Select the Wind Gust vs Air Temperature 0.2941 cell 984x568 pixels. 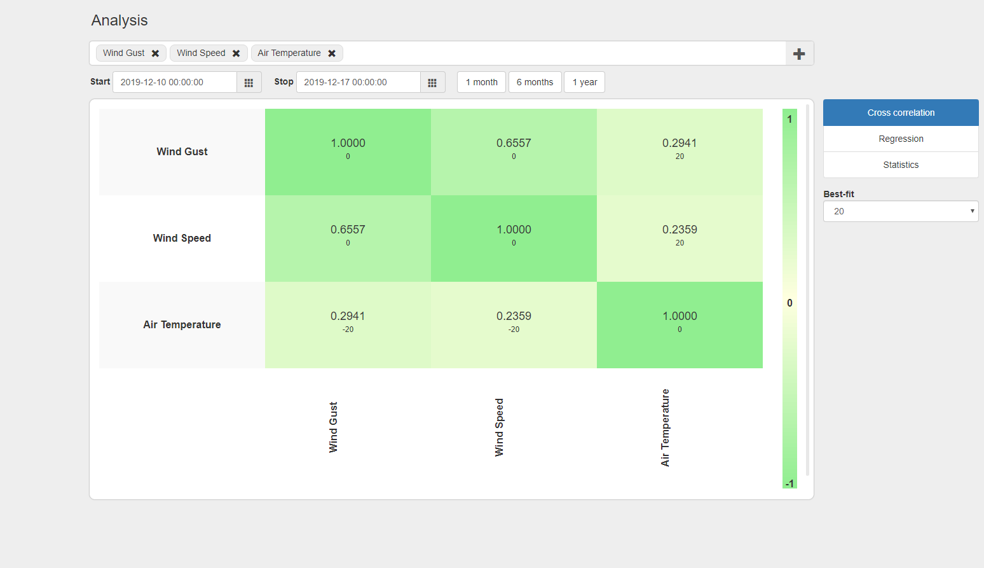pyautogui.click(x=680, y=152)
